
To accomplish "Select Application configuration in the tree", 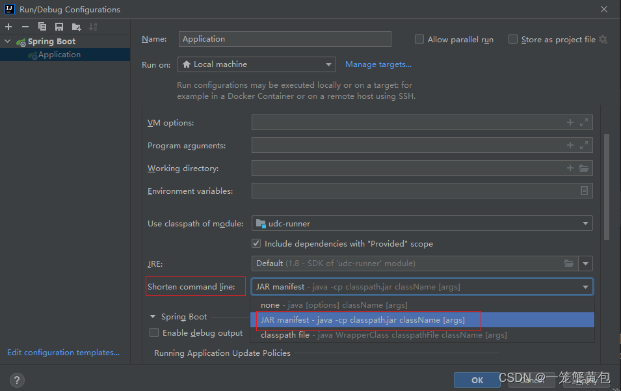I will [x=65, y=55].
